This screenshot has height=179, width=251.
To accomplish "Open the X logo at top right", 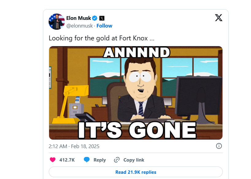I will coord(218,18).
